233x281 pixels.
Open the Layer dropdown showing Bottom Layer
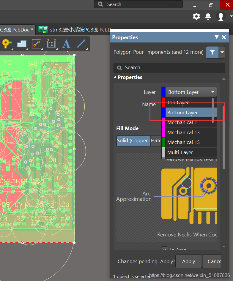tap(190, 92)
